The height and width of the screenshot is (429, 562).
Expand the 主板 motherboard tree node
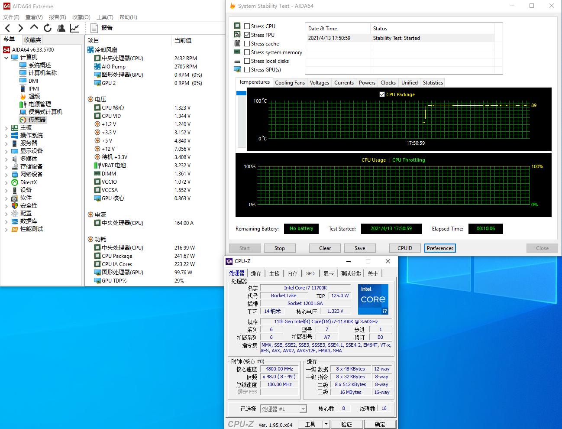[x=6, y=128]
